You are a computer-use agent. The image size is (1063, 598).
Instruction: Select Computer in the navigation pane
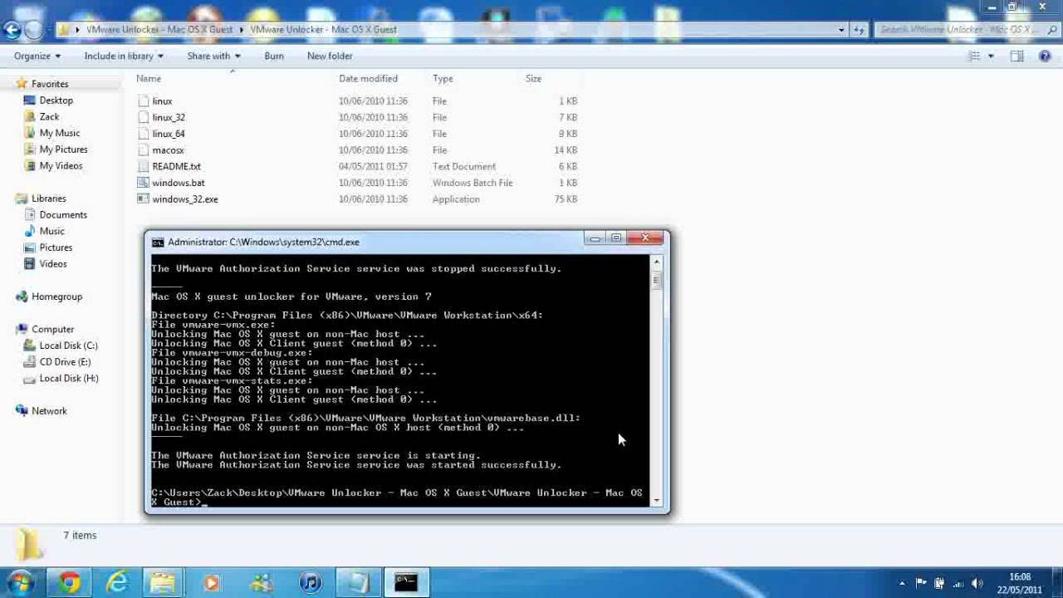[52, 329]
